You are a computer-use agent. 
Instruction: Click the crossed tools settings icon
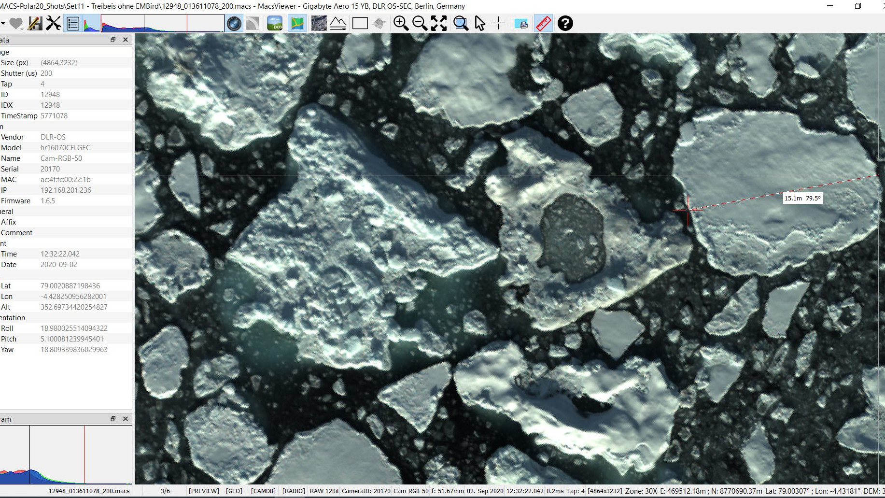[54, 23]
